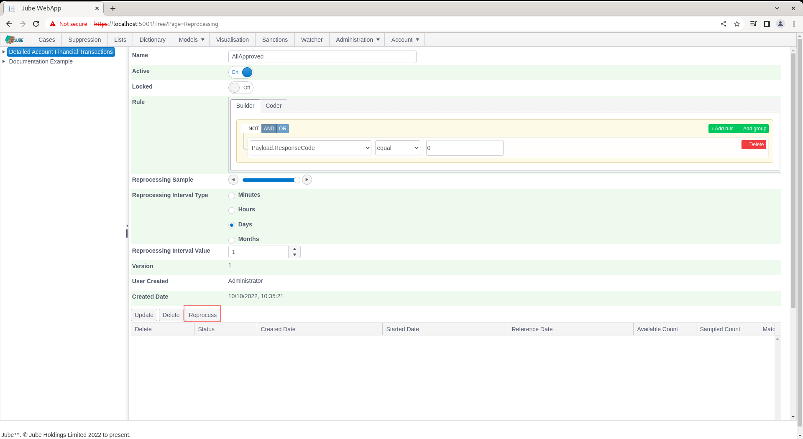Delete the Payload.ResponseCode rule row
The image size is (803, 439).
(x=754, y=145)
